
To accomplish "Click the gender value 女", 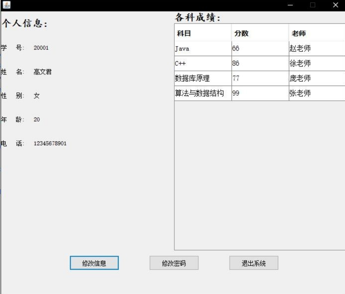I will point(37,96).
